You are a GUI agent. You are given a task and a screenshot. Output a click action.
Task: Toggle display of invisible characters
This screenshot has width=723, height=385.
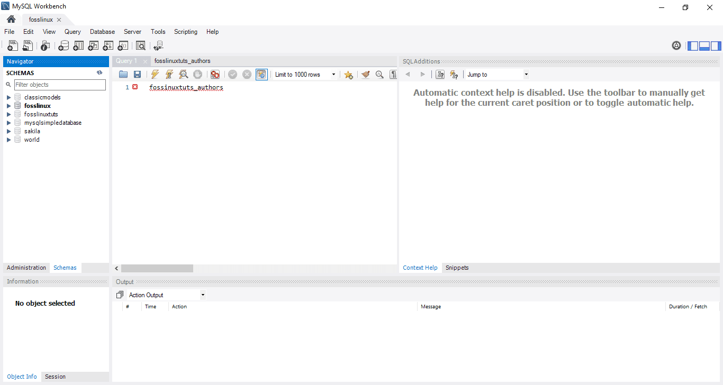pos(392,75)
